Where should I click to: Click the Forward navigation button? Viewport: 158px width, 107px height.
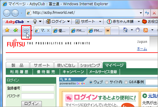pyautogui.click(x=15, y=13)
